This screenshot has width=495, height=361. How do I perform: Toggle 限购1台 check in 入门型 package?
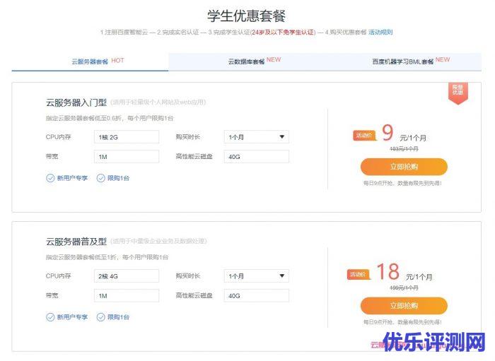pos(101,178)
